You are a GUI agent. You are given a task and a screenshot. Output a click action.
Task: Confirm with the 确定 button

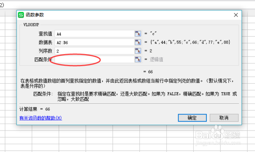192,118
